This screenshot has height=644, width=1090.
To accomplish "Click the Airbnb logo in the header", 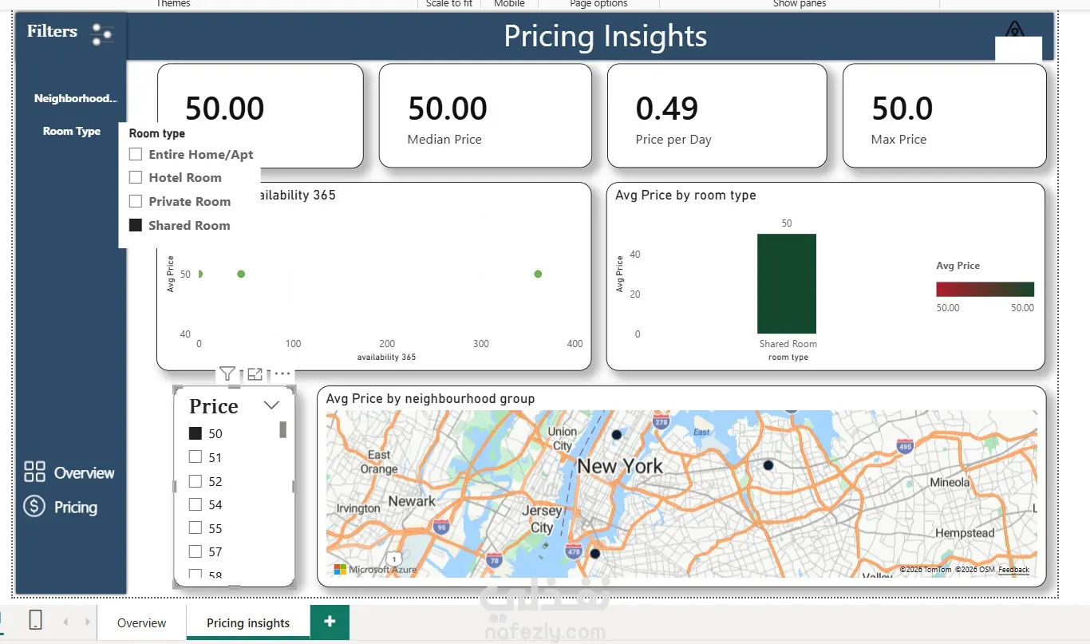I will click(x=1014, y=30).
